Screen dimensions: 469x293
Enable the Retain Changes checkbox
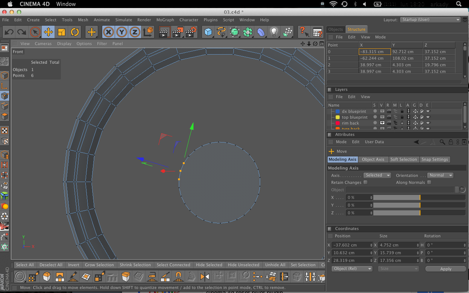coord(365,182)
